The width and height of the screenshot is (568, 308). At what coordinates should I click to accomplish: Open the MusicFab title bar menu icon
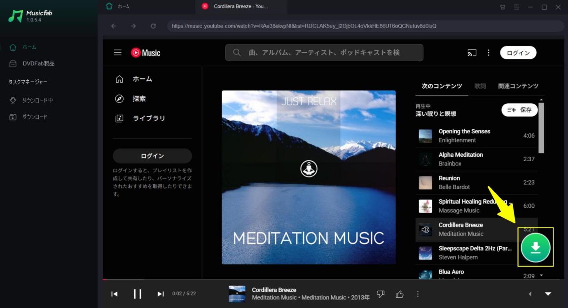tap(517, 7)
